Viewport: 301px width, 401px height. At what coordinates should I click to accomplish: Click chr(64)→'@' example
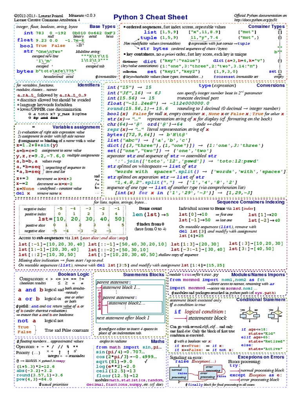coord(125,124)
